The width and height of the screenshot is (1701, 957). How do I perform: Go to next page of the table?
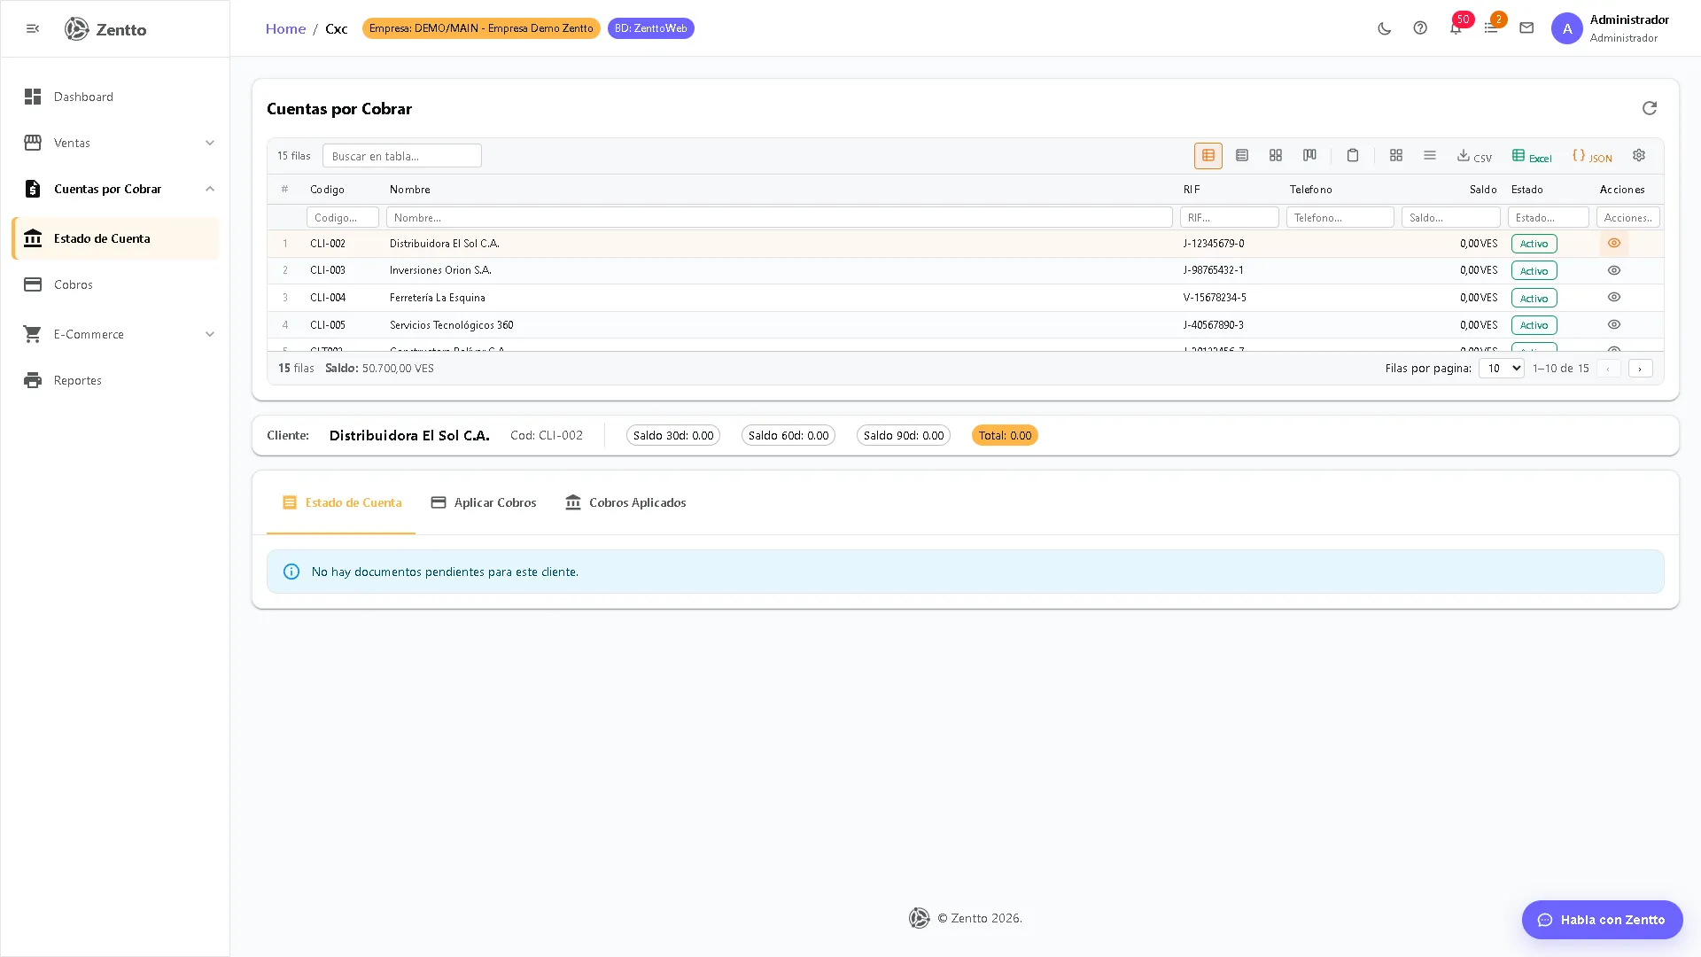click(x=1640, y=369)
